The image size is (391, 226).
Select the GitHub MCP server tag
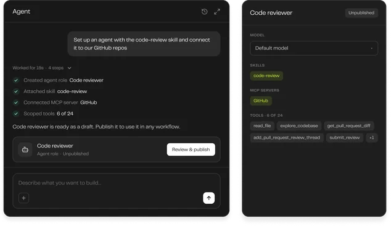(x=261, y=101)
